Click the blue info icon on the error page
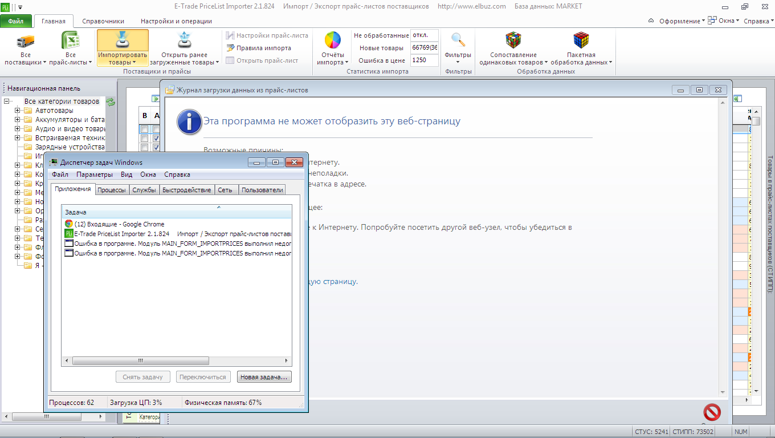 [189, 122]
